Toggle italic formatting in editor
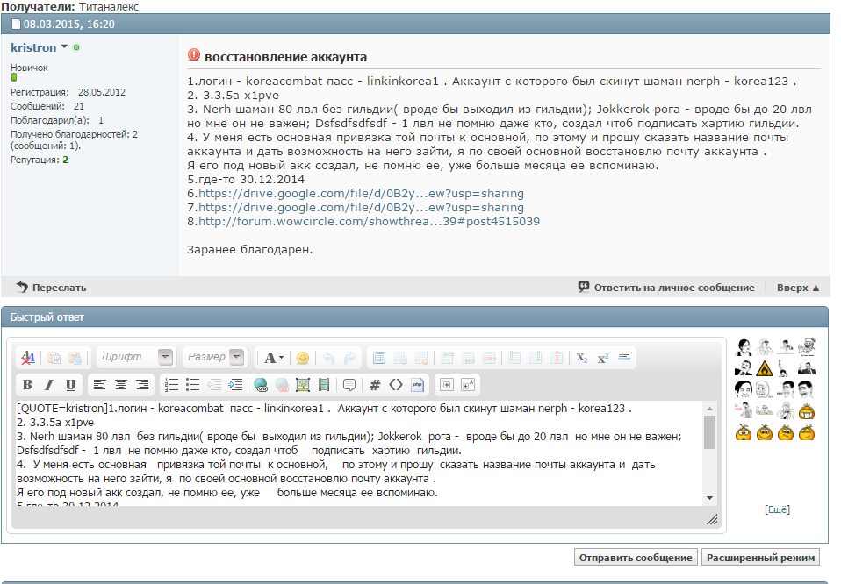This screenshot has width=841, height=584. point(48,384)
